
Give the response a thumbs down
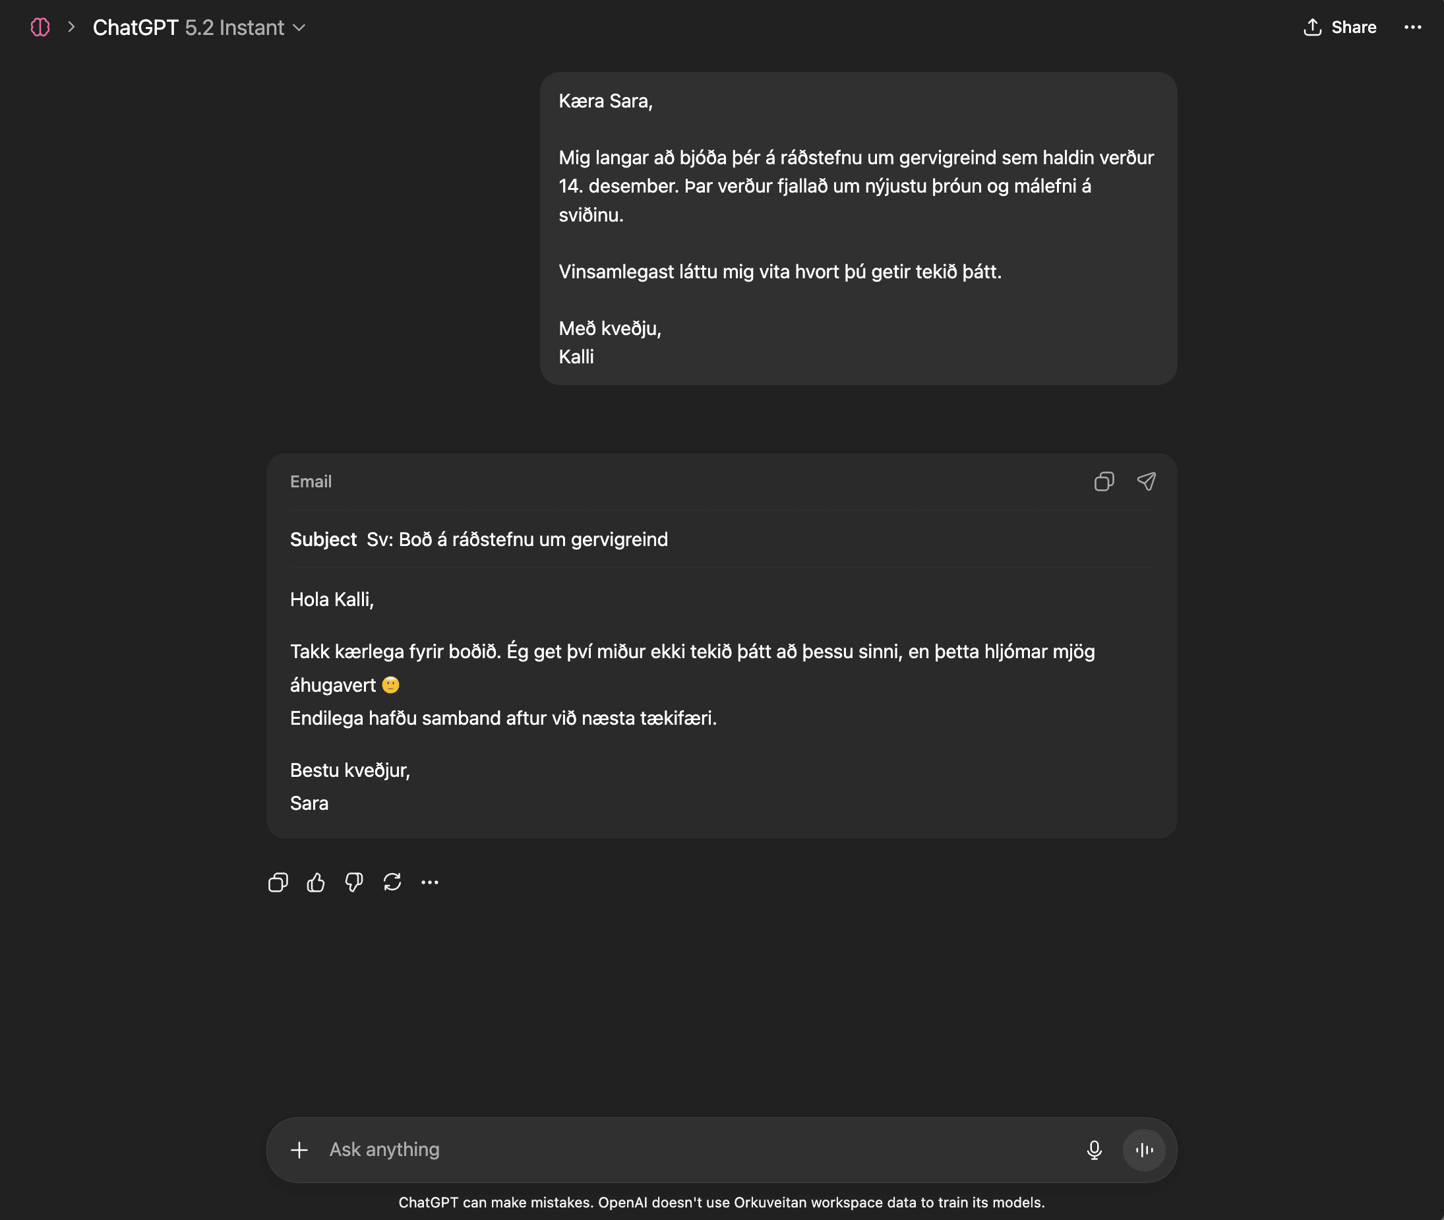[x=354, y=882]
